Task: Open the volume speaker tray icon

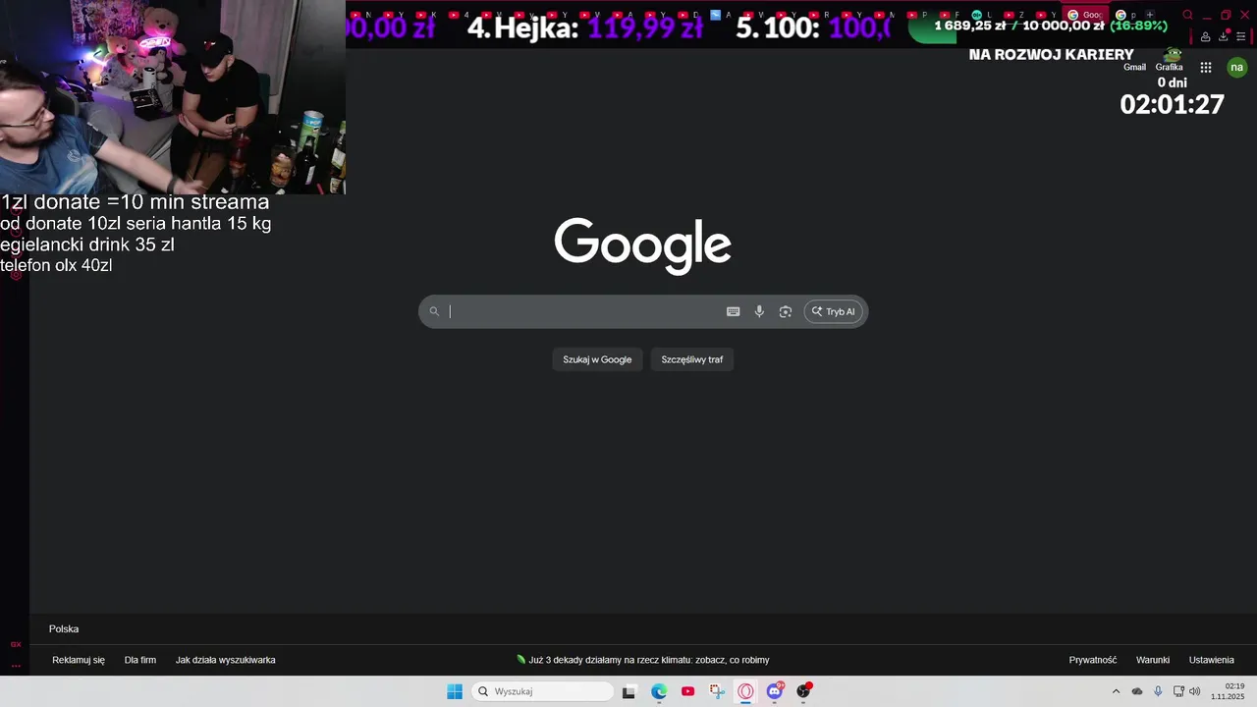Action: point(1195,691)
